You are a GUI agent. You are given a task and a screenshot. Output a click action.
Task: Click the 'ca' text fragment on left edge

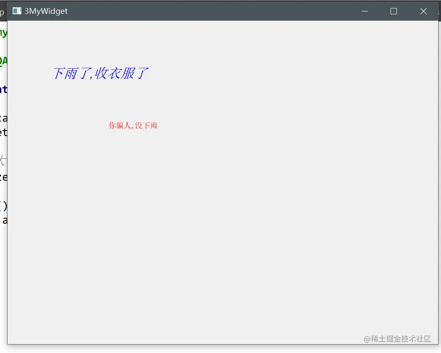[4, 118]
